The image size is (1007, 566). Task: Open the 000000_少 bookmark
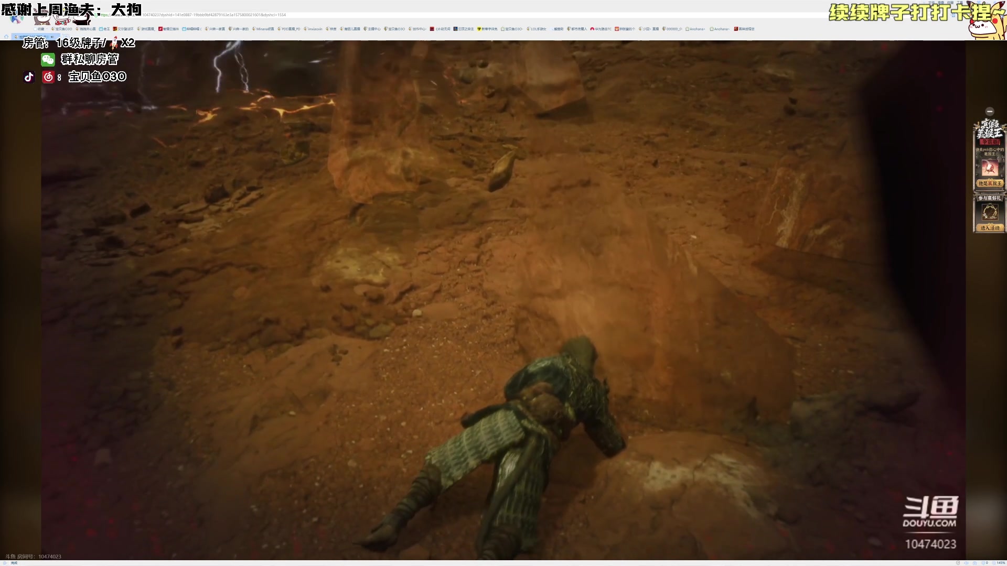pyautogui.click(x=672, y=29)
